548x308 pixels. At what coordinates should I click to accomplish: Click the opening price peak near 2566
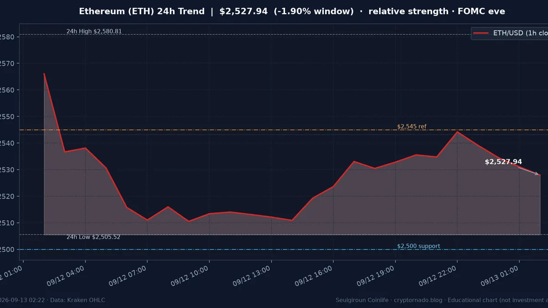44,73
